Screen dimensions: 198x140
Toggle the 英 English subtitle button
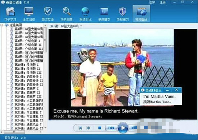pyautogui.click(x=80, y=128)
